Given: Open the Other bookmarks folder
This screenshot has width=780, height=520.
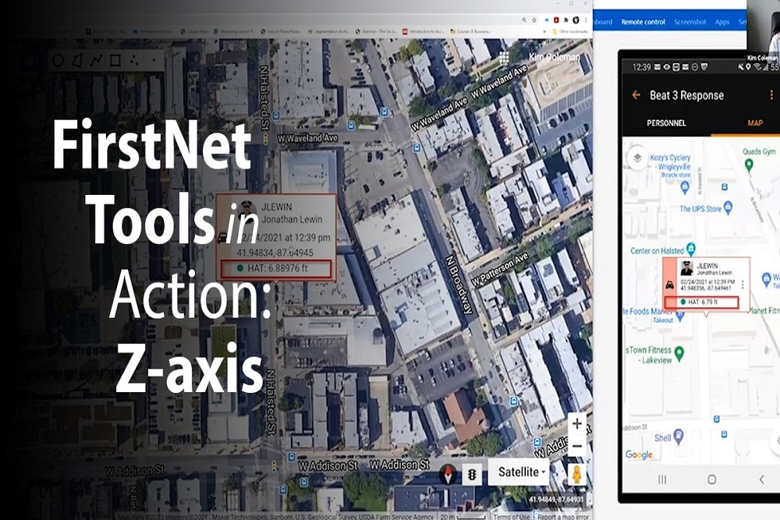Looking at the screenshot, I should pyautogui.click(x=570, y=31).
